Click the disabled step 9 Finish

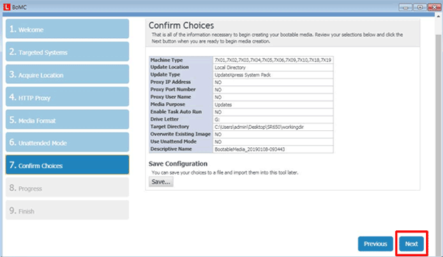pyautogui.click(x=67, y=210)
